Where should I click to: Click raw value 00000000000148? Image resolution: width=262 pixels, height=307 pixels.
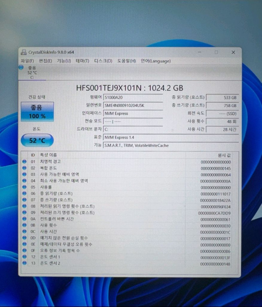click(215, 264)
